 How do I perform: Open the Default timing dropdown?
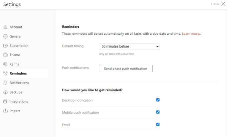point(129,46)
